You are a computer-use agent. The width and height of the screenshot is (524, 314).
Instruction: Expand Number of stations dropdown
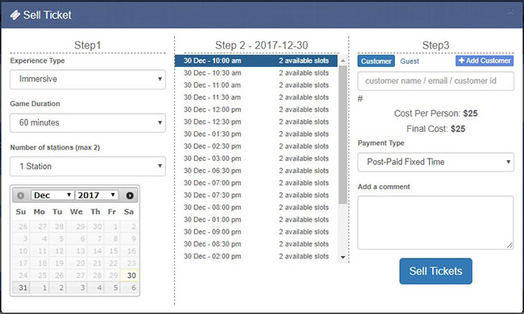(x=88, y=166)
